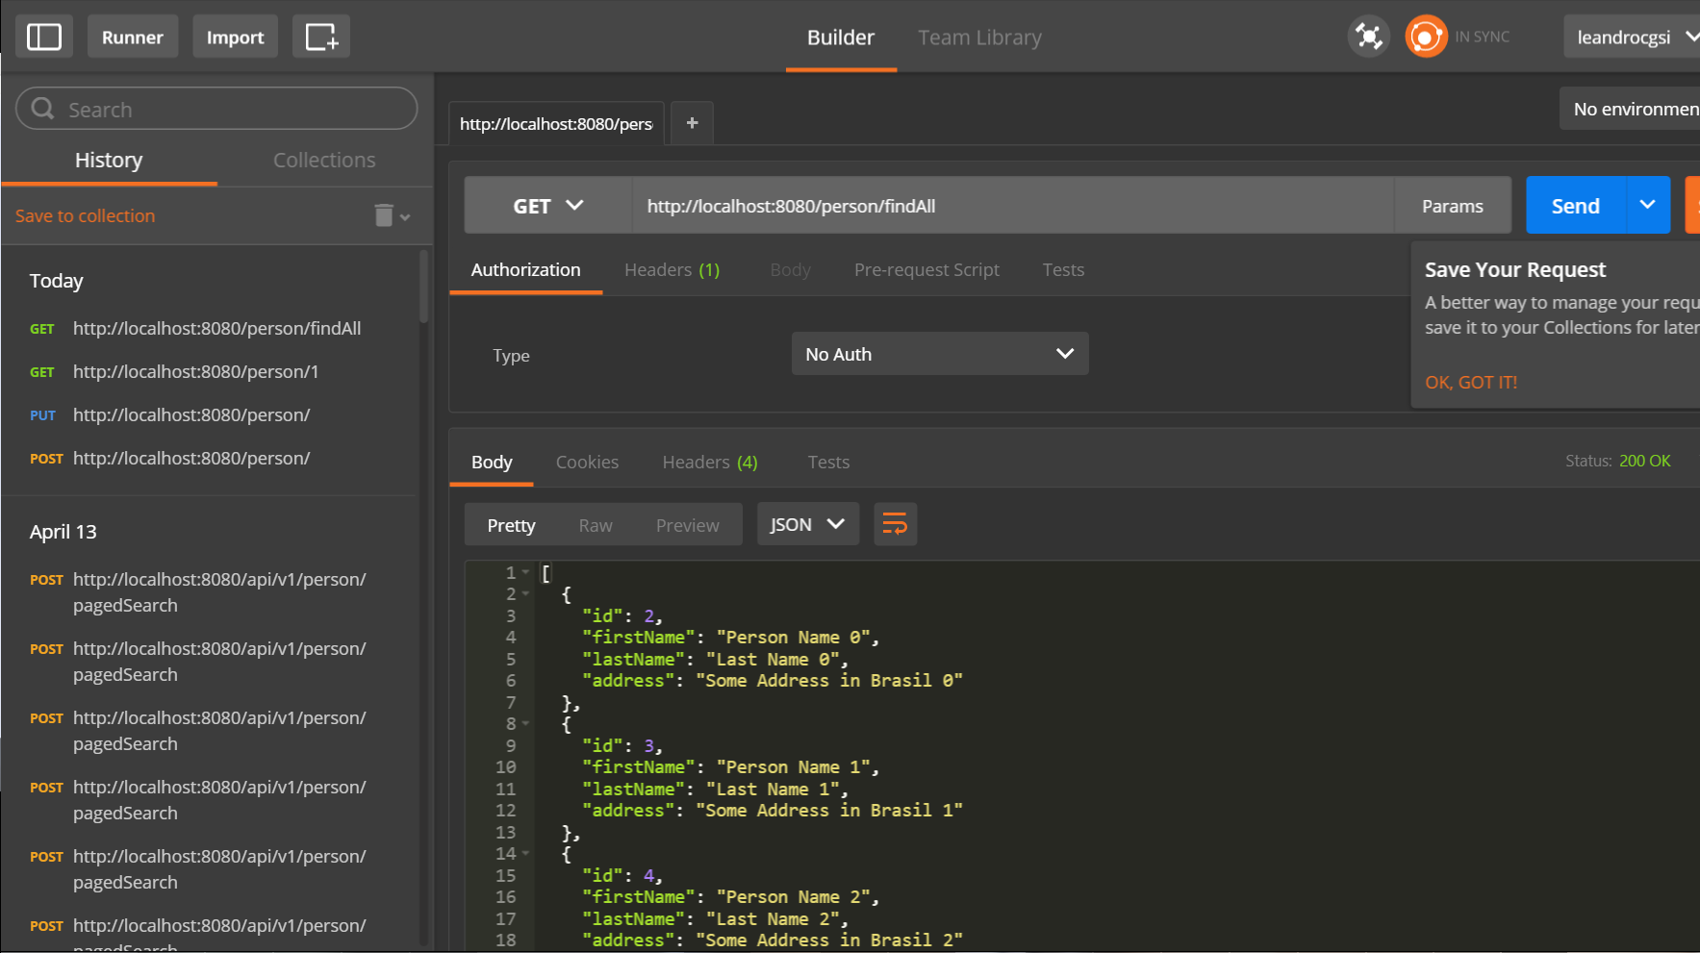Click the orange sync status icon

click(1425, 37)
